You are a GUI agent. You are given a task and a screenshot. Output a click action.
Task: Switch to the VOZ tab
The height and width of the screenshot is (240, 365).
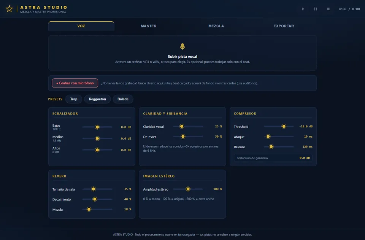(x=81, y=26)
